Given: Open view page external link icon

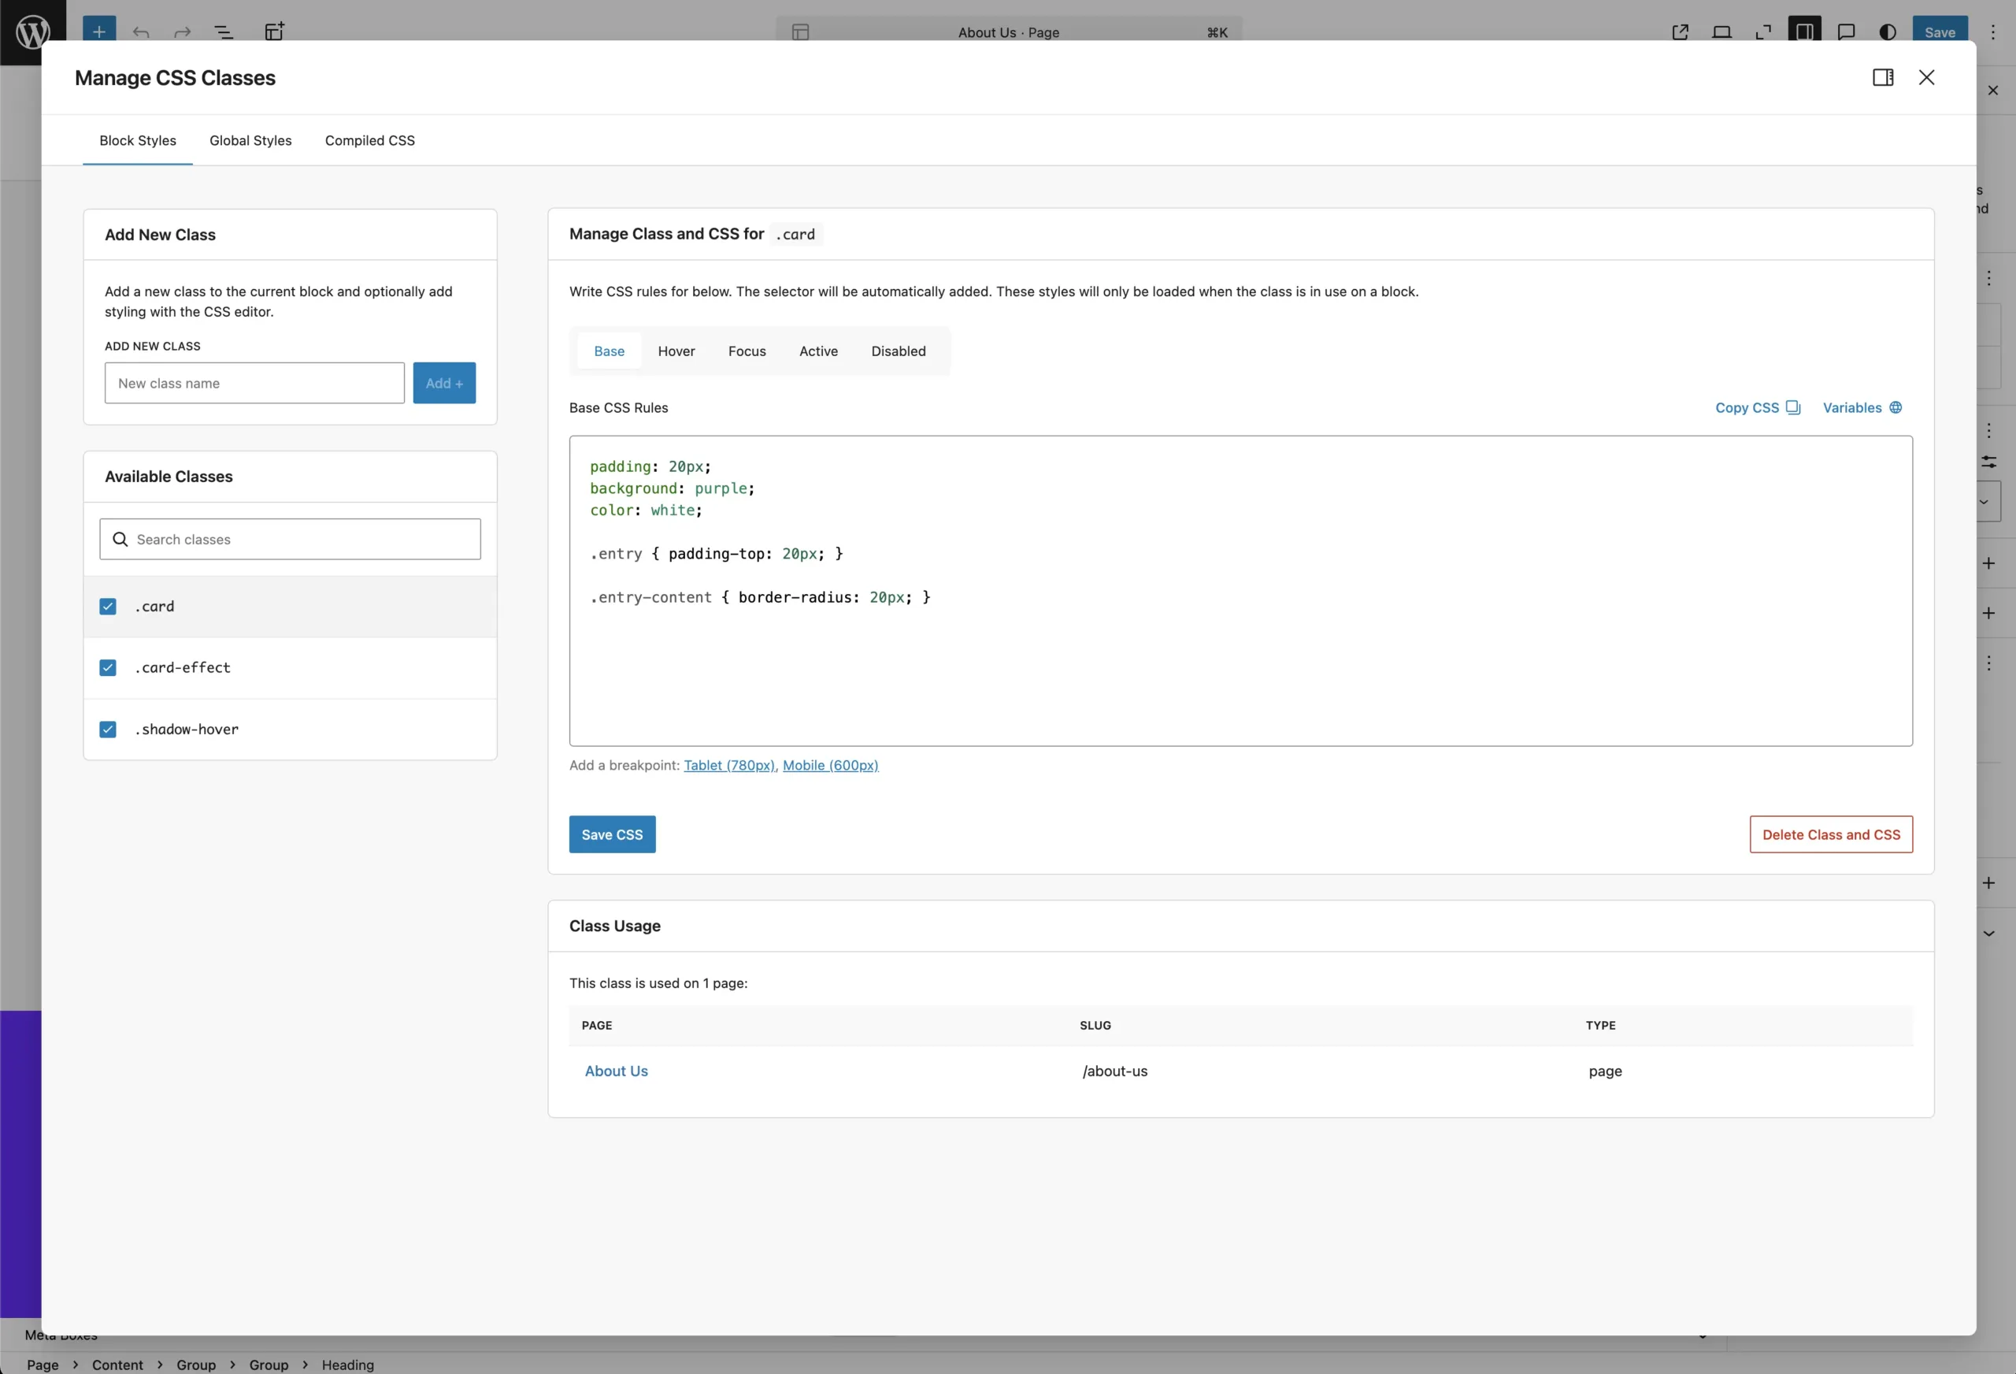Looking at the screenshot, I should [1681, 32].
